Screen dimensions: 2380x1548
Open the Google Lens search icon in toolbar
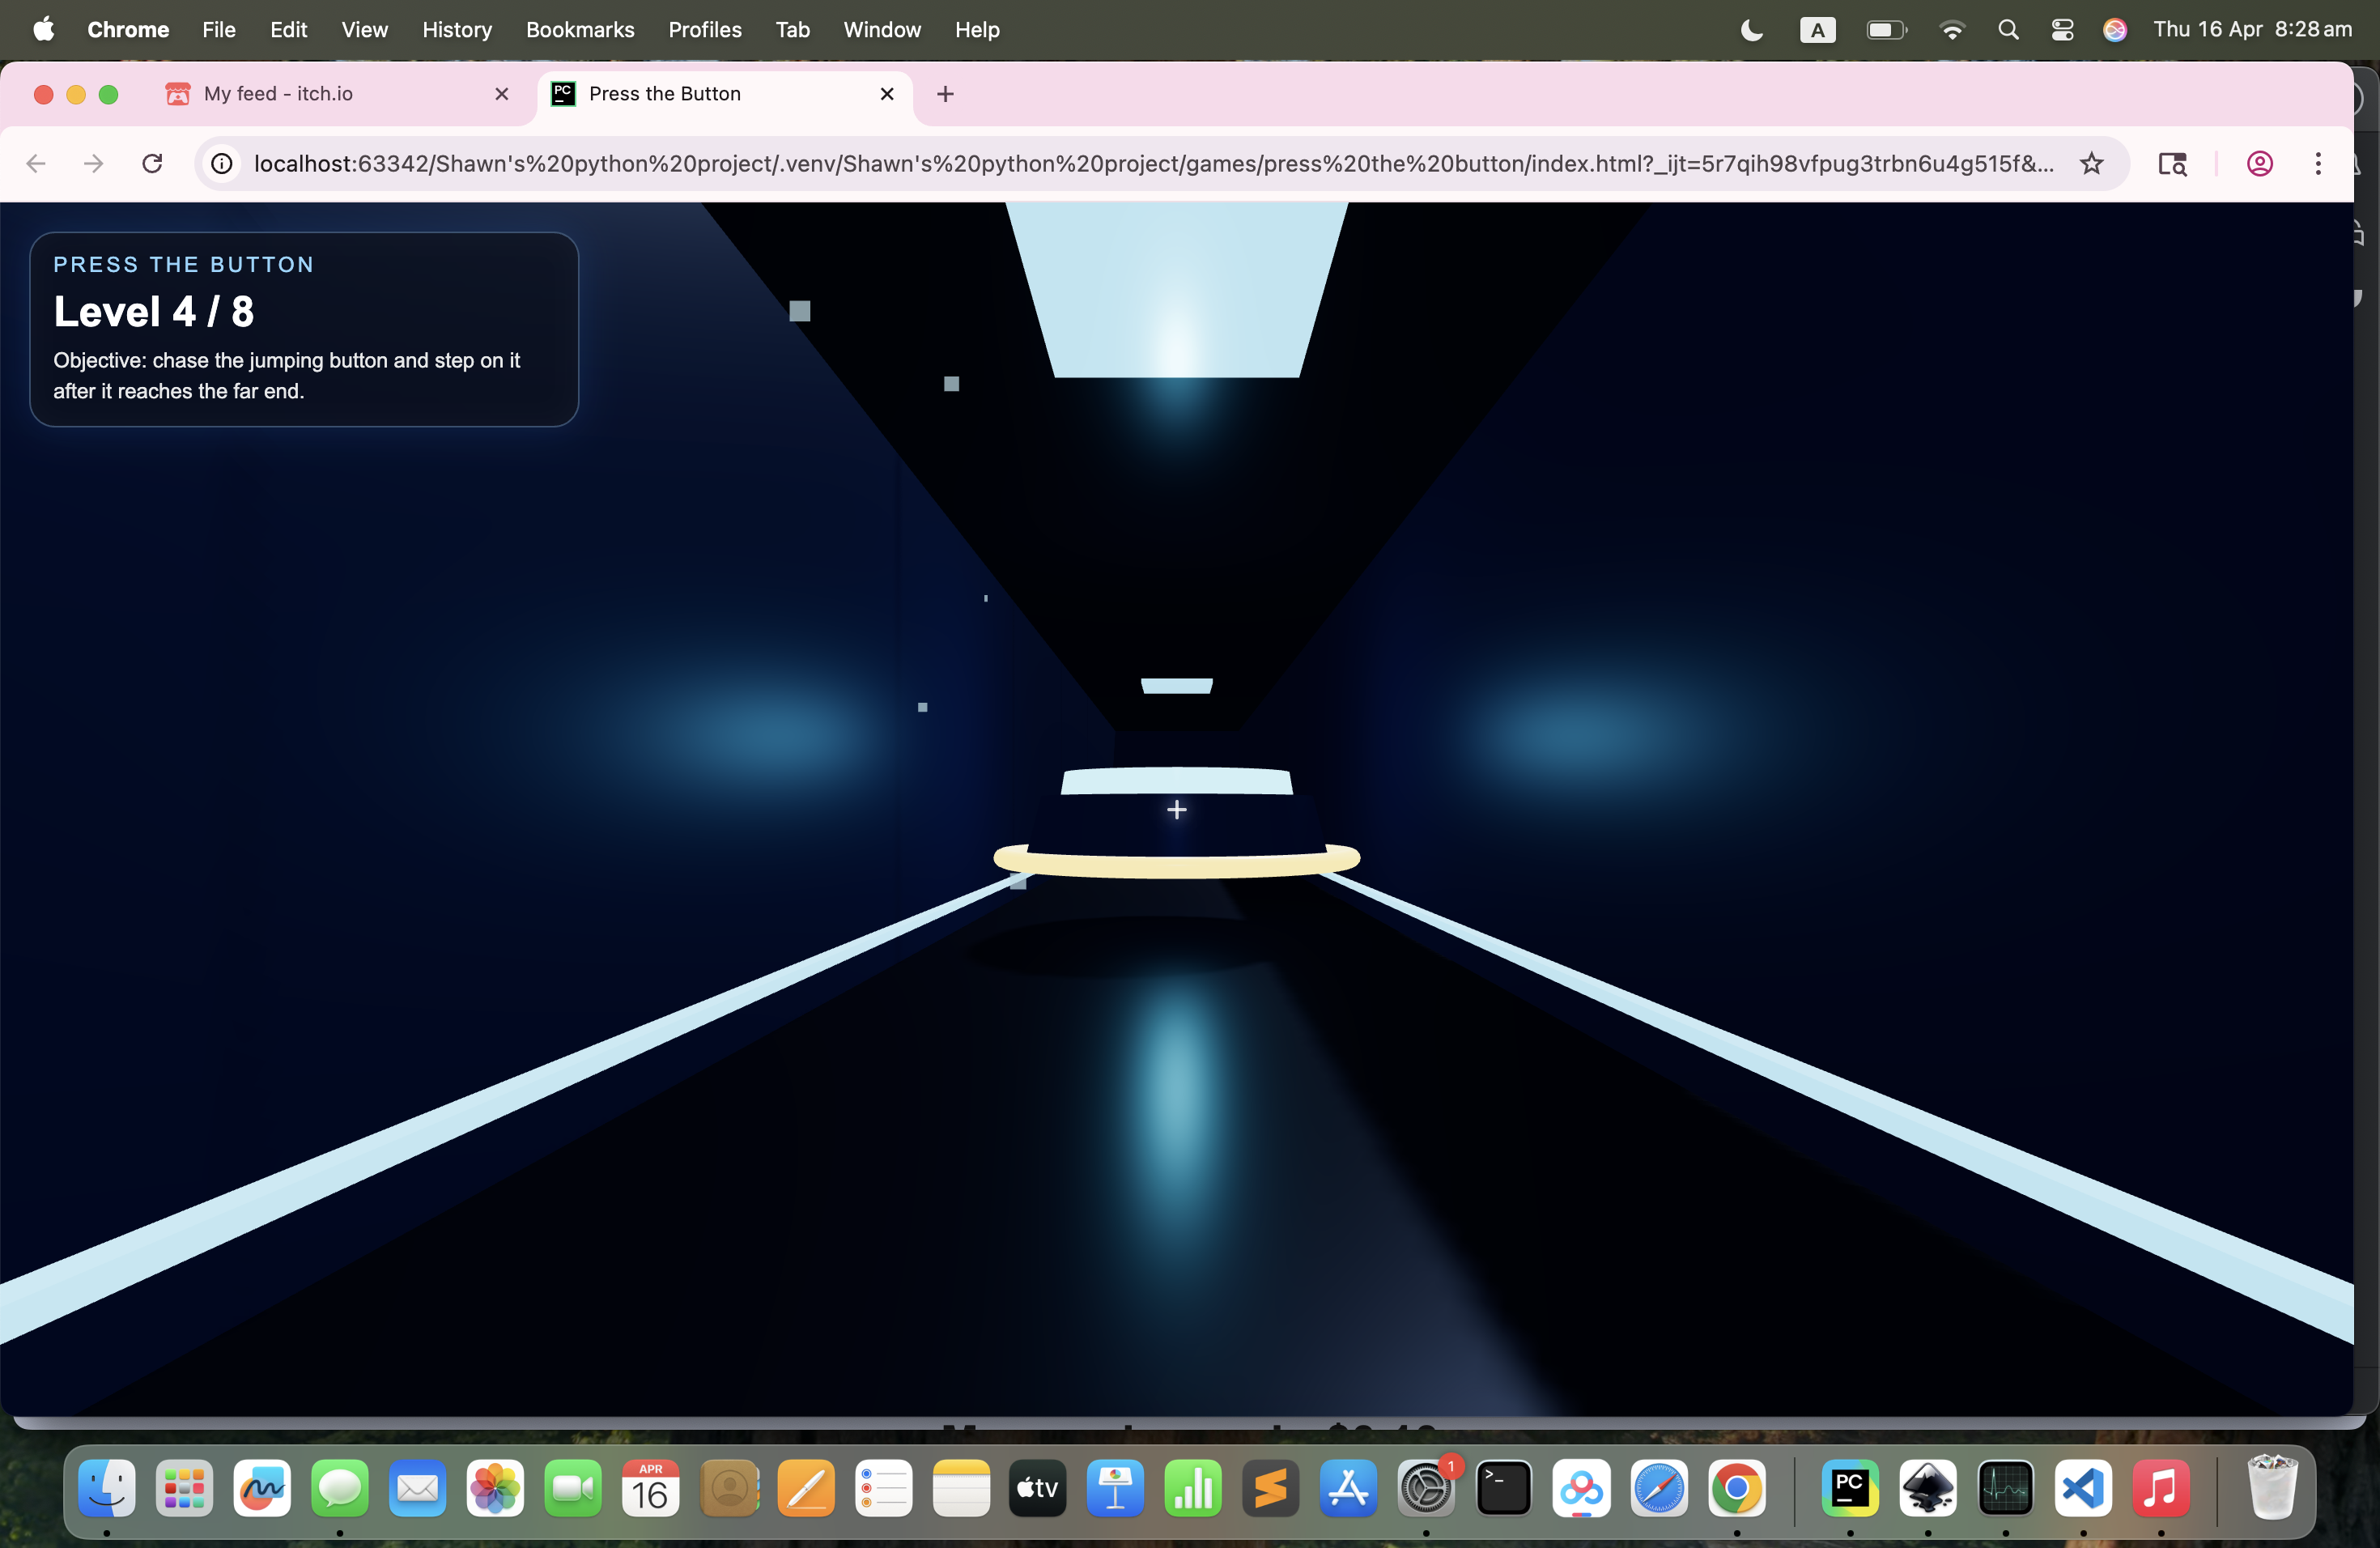pyautogui.click(x=2172, y=163)
